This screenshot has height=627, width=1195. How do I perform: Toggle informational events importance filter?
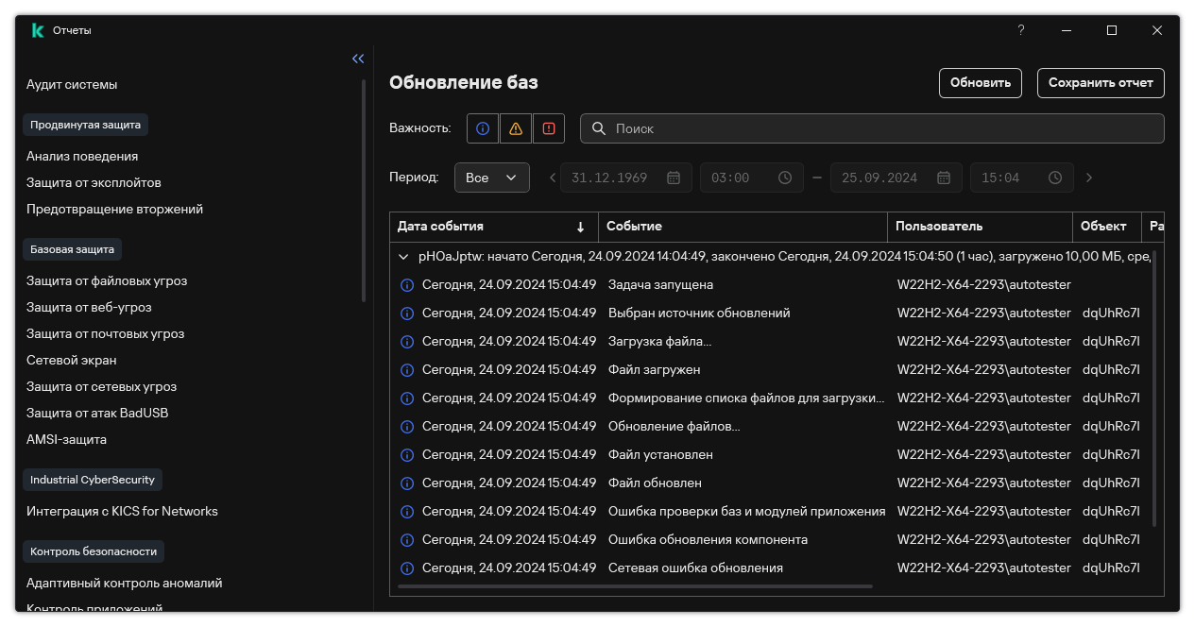(x=483, y=128)
